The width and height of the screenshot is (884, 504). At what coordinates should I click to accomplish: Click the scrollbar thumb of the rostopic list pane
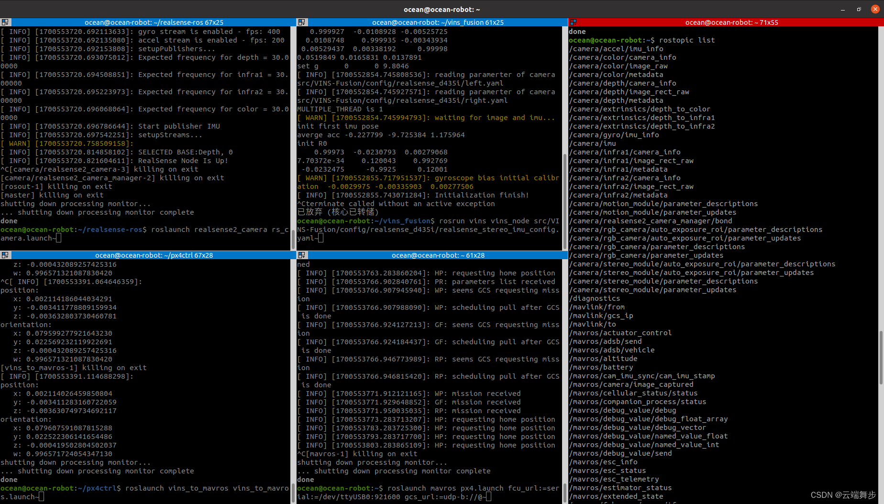(x=881, y=357)
